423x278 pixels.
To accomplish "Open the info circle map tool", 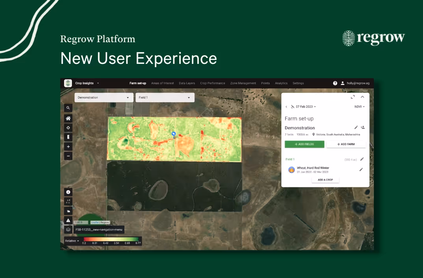I will [68, 192].
